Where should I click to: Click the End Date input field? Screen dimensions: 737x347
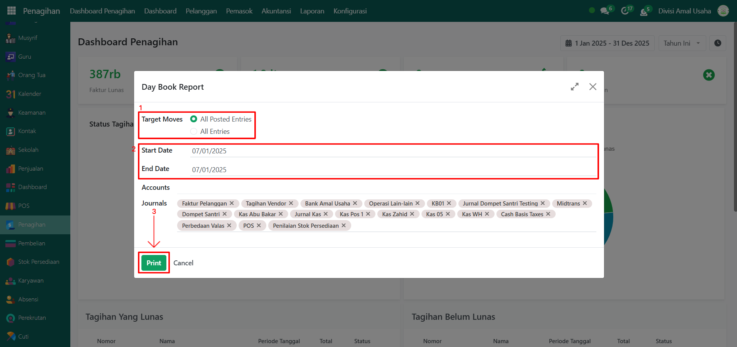(392, 170)
